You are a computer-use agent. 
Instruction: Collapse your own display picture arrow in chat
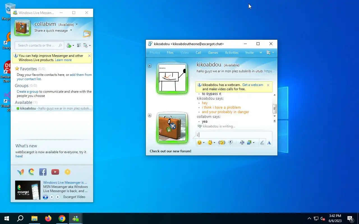(149, 115)
